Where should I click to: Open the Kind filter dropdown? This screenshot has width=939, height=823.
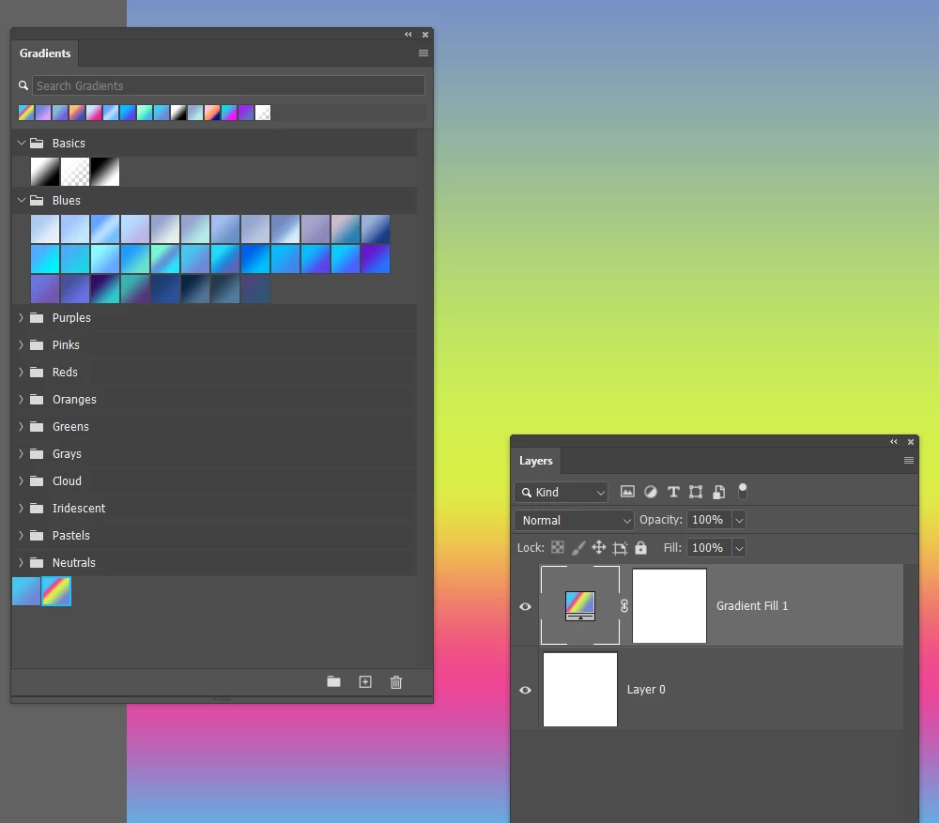coord(562,492)
